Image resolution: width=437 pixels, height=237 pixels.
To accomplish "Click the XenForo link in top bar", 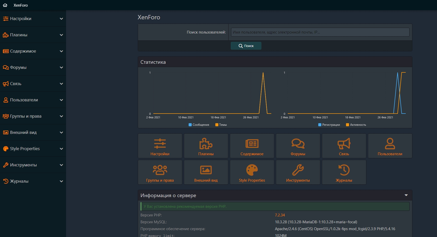I will (x=21, y=5).
